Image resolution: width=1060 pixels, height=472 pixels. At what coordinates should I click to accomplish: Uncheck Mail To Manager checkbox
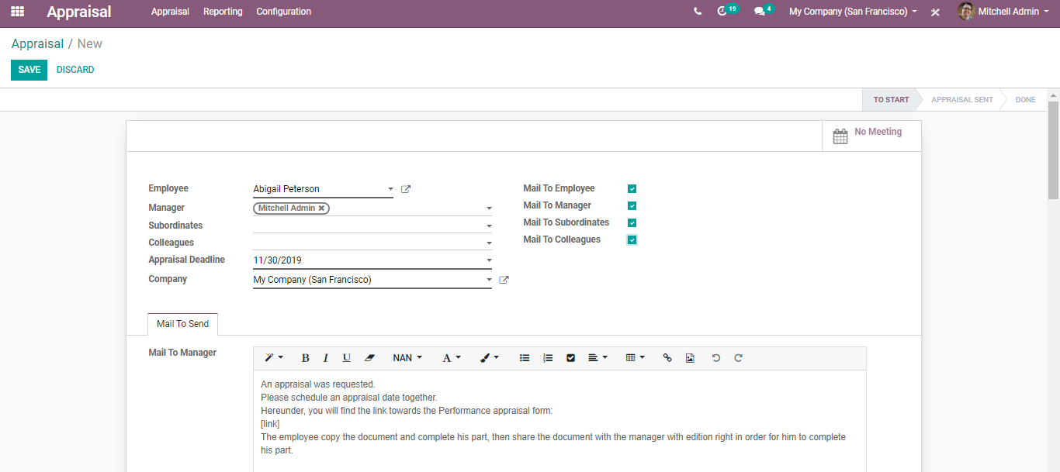632,206
